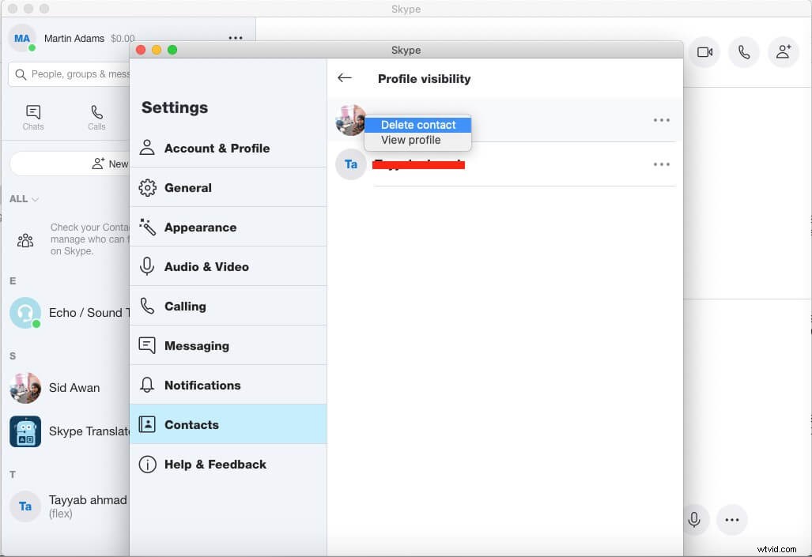
Task: Go back from Profile visibility
Action: point(344,78)
